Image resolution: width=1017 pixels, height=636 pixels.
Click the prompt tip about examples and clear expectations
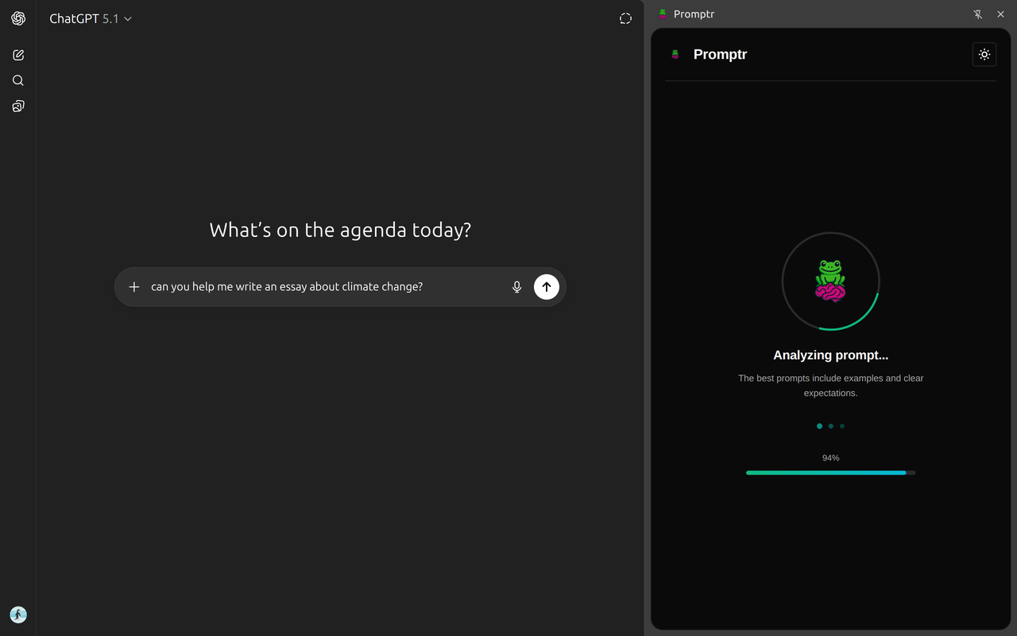point(830,386)
